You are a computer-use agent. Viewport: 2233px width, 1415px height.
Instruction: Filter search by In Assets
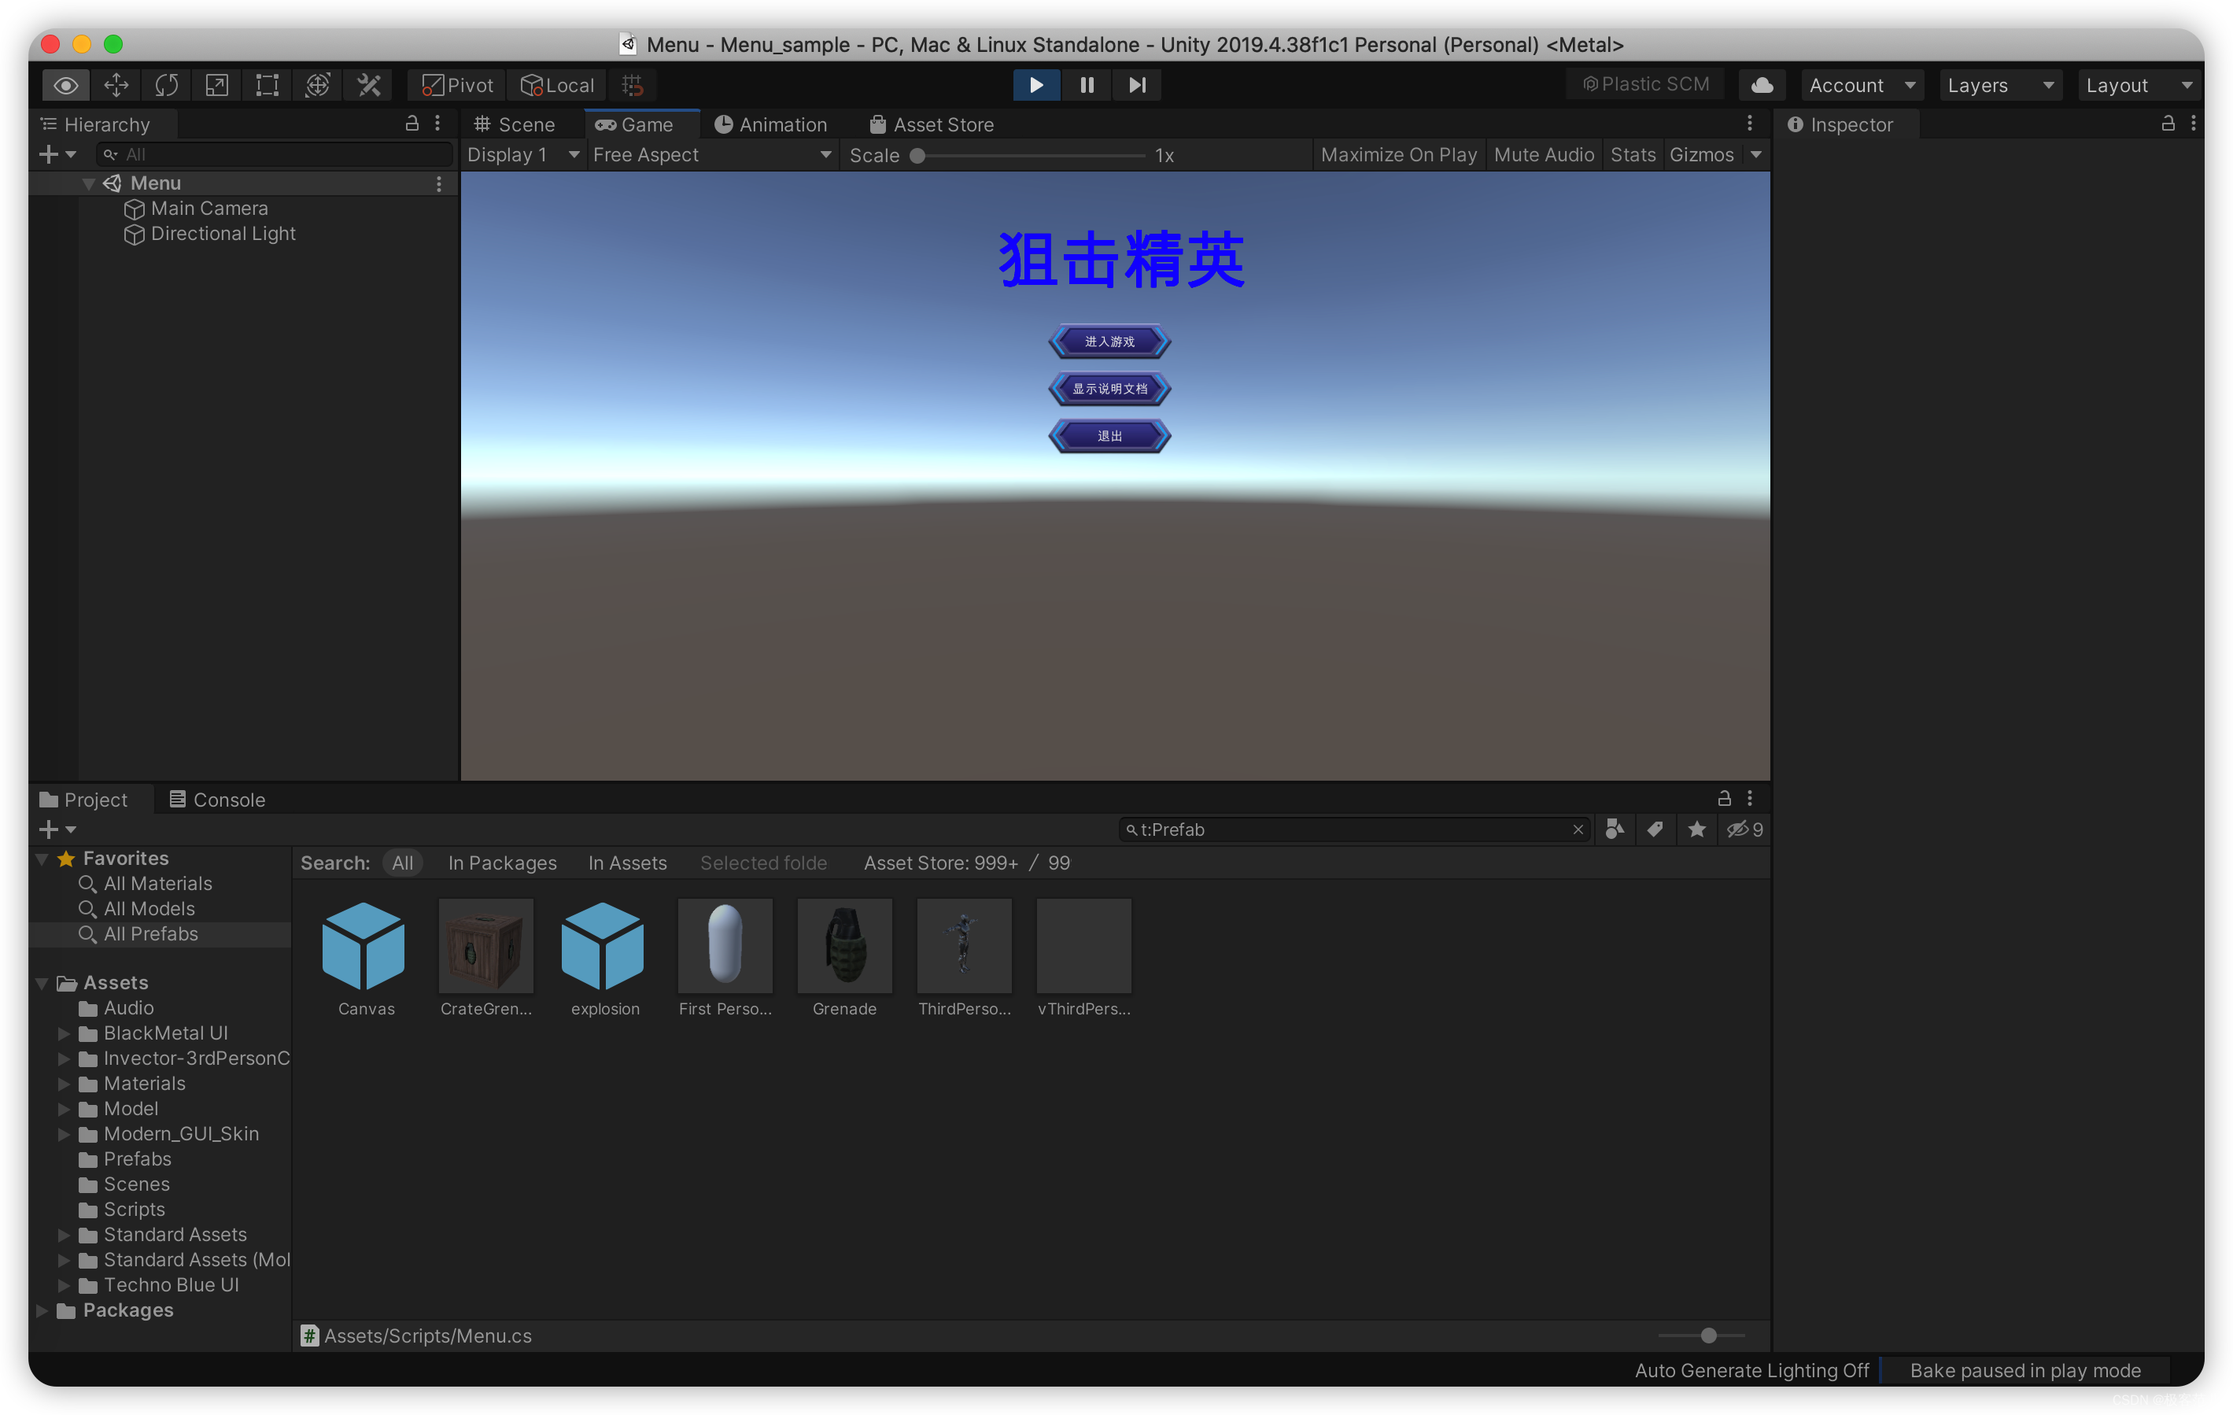(x=627, y=863)
